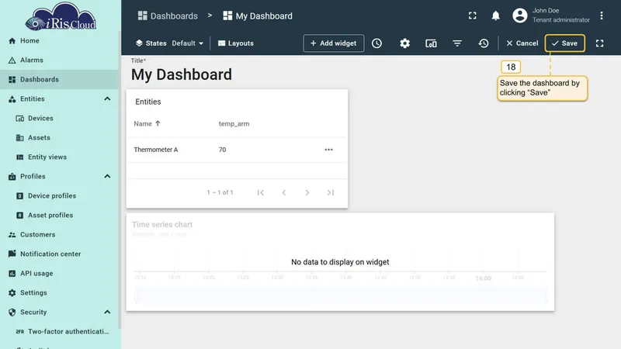Viewport: 621px width, 349px height.
Task: Open Assets under Entities
Action: click(x=60, y=138)
